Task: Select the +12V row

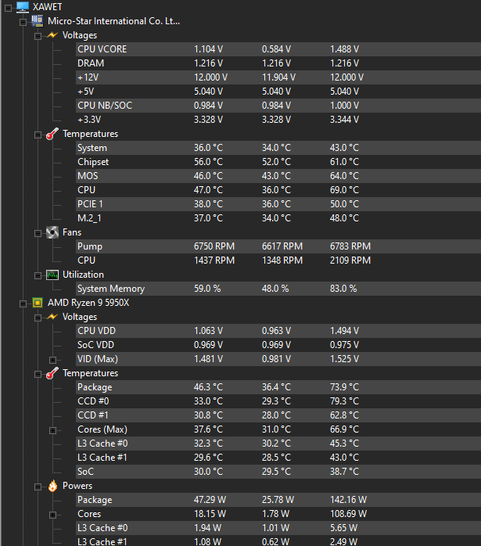Action: (x=278, y=77)
